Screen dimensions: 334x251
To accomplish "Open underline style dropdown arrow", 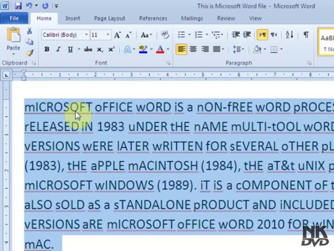I will coord(79,49).
